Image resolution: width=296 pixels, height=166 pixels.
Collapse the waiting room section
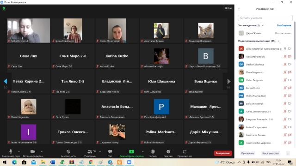[x=263, y=25]
